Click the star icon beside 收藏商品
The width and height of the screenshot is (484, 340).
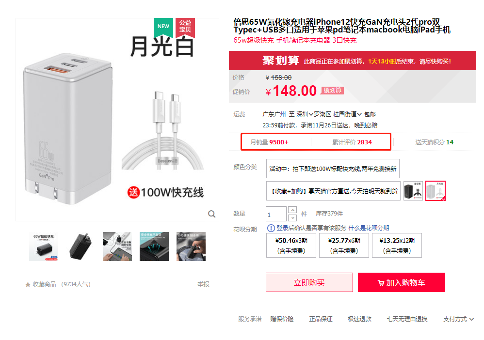[x=28, y=284]
